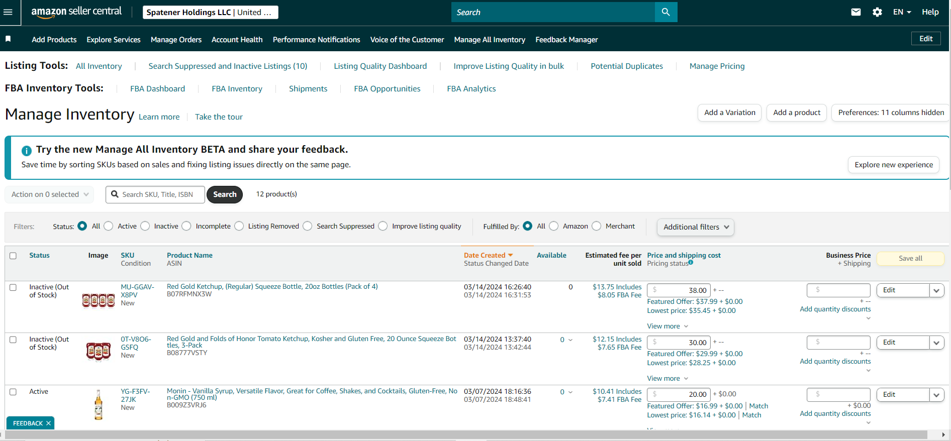Open the Additional filters dropdown
The width and height of the screenshot is (951, 441).
click(x=696, y=227)
